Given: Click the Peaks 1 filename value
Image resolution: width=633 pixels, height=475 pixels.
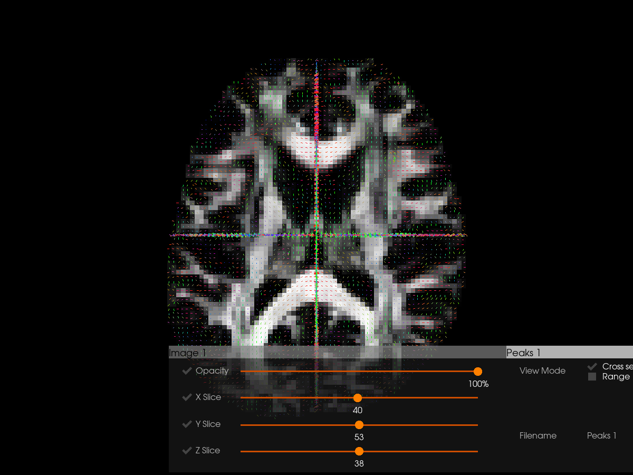Looking at the screenshot, I should [601, 435].
